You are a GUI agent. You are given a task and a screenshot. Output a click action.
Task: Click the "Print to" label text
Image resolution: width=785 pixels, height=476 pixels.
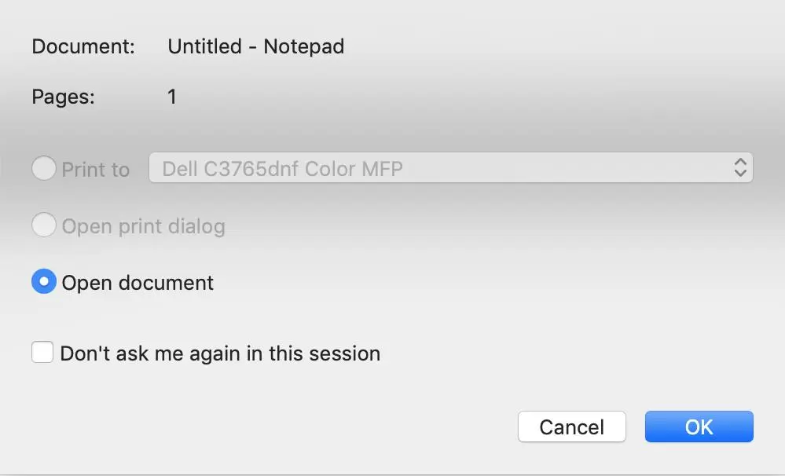(x=96, y=170)
